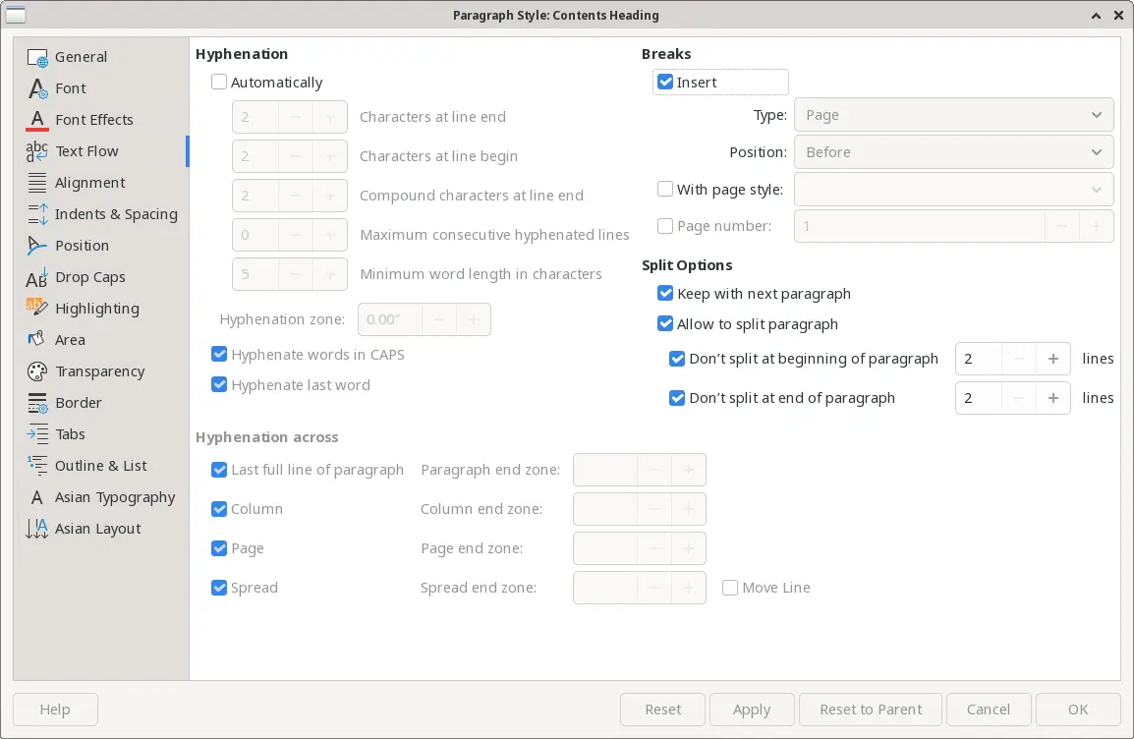Toggle Don't split at beginning of paragraph
The width and height of the screenshot is (1134, 739).
(x=677, y=359)
